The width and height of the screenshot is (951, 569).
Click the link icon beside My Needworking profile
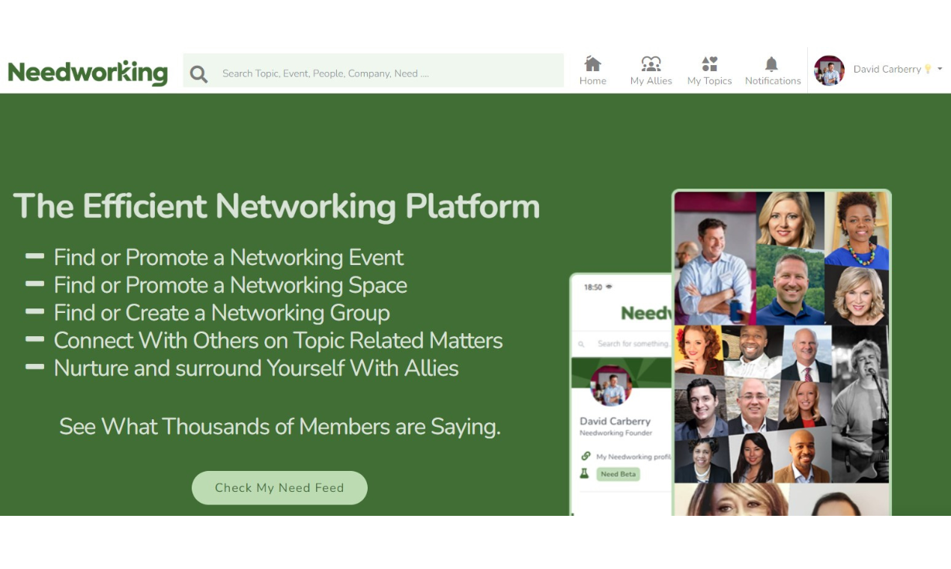tap(586, 456)
